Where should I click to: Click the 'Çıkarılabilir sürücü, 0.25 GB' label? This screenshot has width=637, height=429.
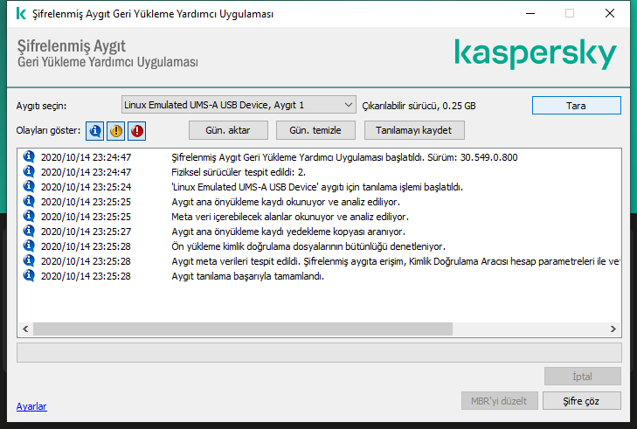419,106
